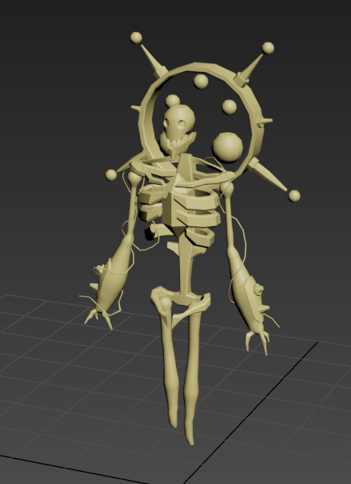Click the largest sphere inside the halo ring
The width and height of the screenshot is (351, 484).
click(228, 147)
